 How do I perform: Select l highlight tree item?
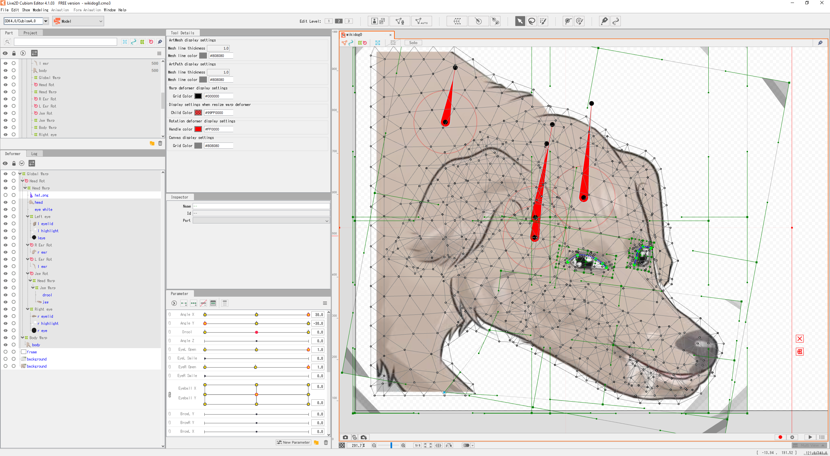(48, 231)
